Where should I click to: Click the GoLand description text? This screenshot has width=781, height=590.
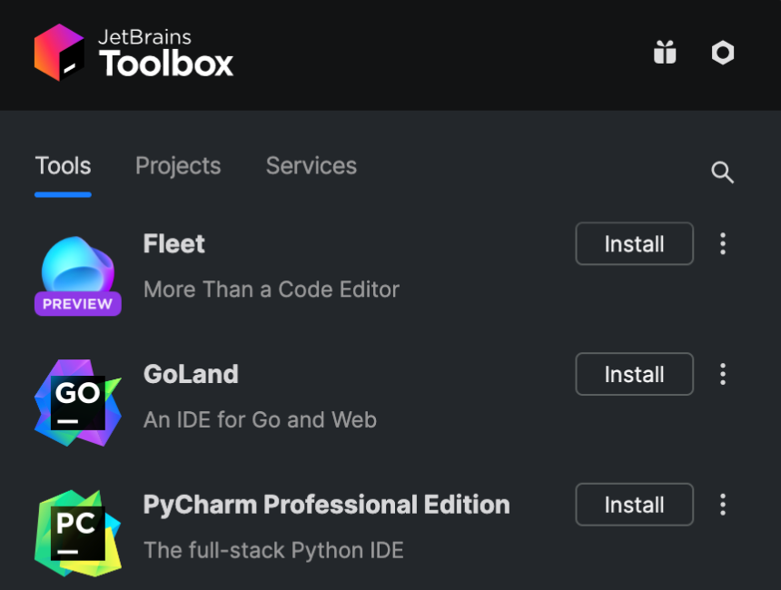click(x=260, y=419)
